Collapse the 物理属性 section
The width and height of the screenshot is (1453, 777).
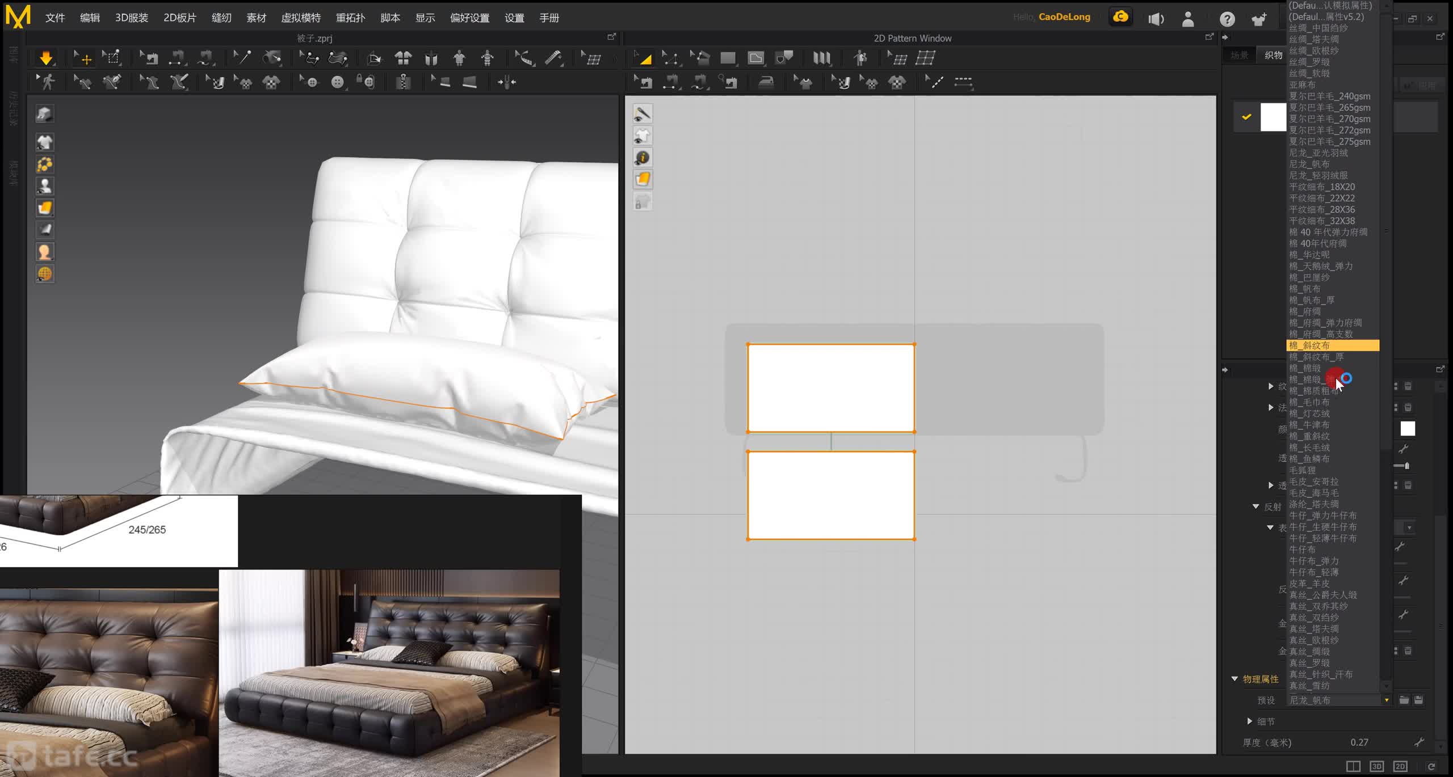(x=1234, y=679)
